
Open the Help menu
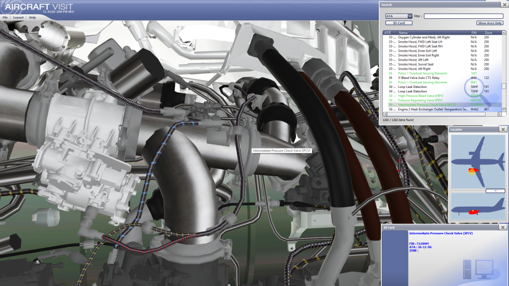point(32,17)
